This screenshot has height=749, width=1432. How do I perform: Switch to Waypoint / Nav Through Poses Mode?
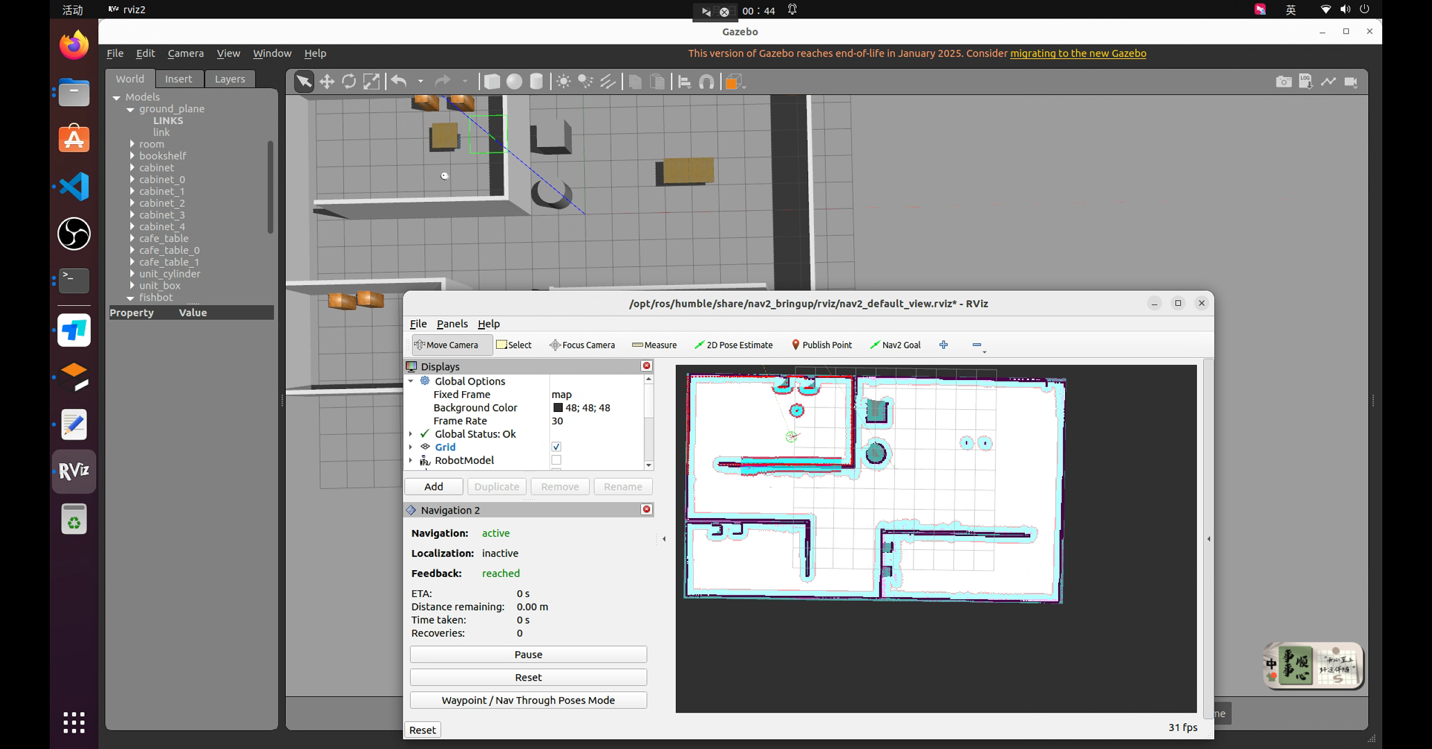[528, 700]
